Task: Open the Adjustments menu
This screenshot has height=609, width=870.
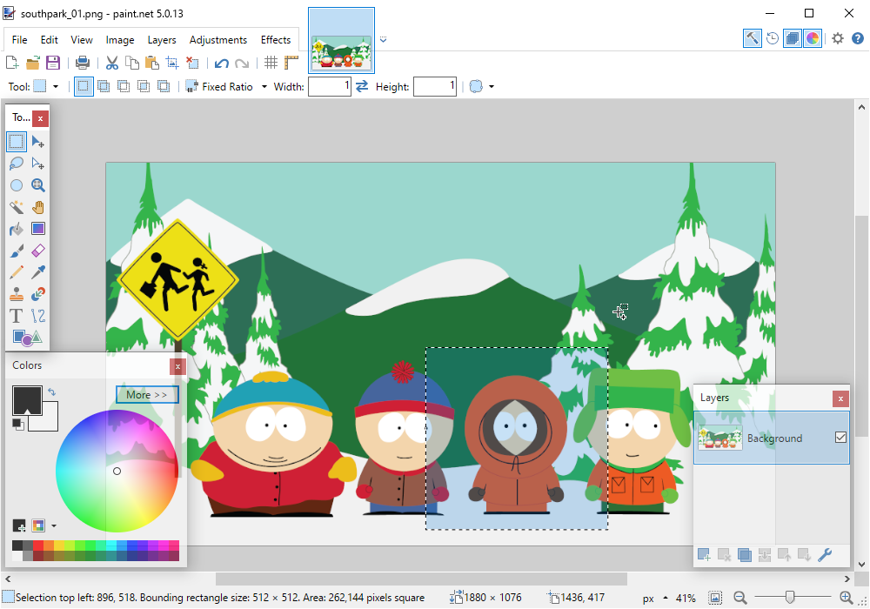Action: click(218, 40)
